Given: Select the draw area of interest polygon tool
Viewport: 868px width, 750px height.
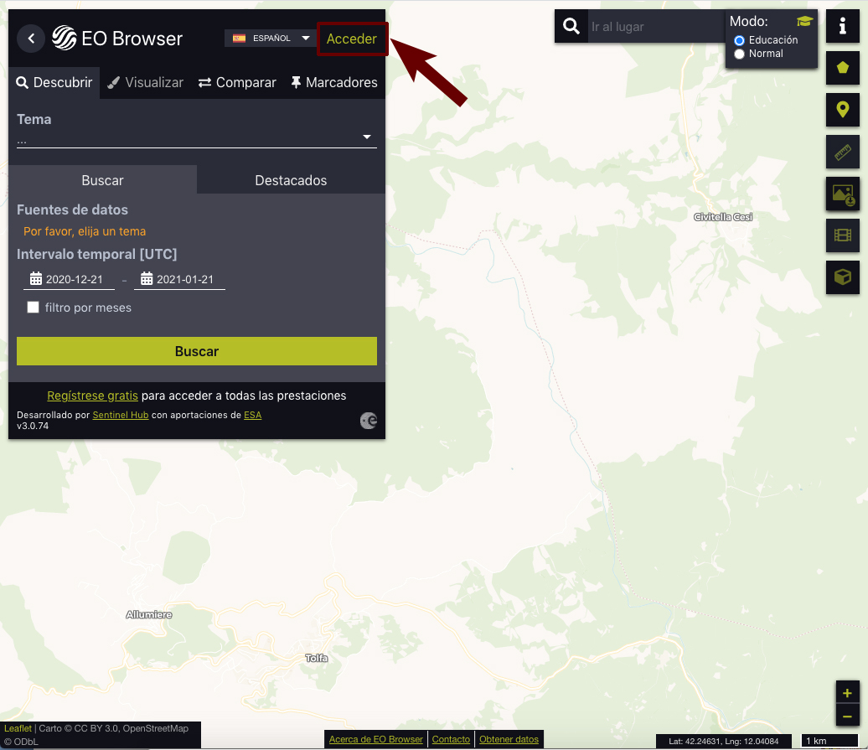Looking at the screenshot, I should click(x=843, y=68).
